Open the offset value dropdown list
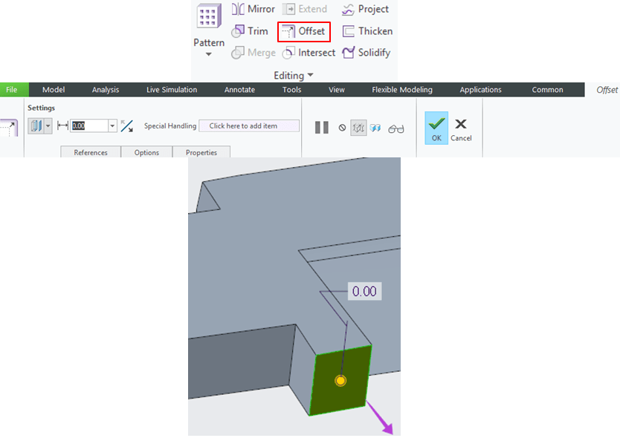 [113, 126]
